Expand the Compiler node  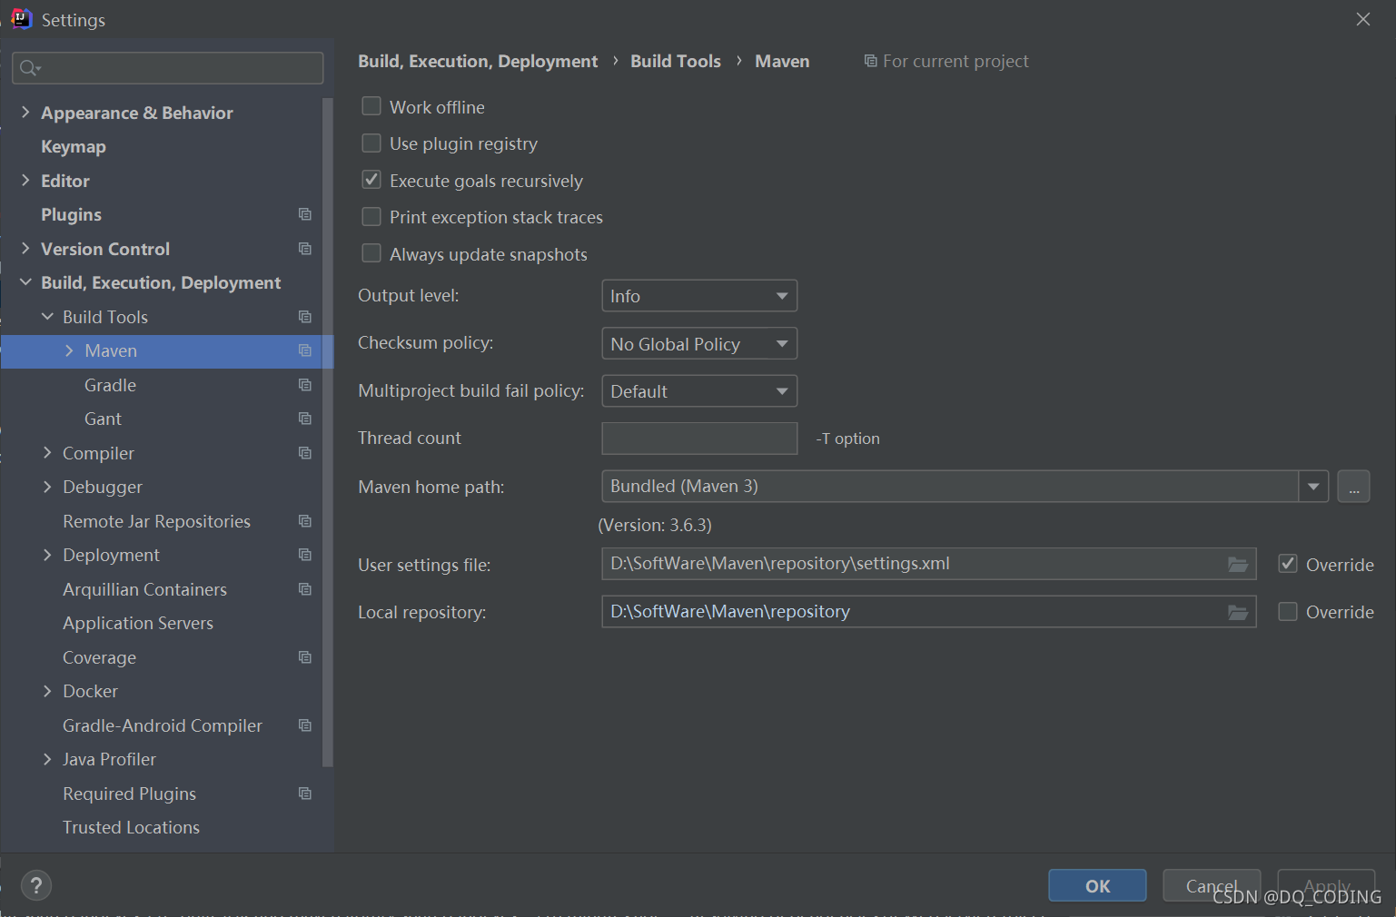pos(47,452)
